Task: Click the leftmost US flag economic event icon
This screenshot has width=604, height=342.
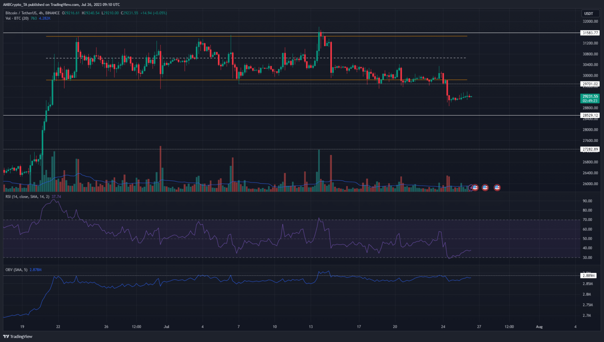Action: (475, 188)
